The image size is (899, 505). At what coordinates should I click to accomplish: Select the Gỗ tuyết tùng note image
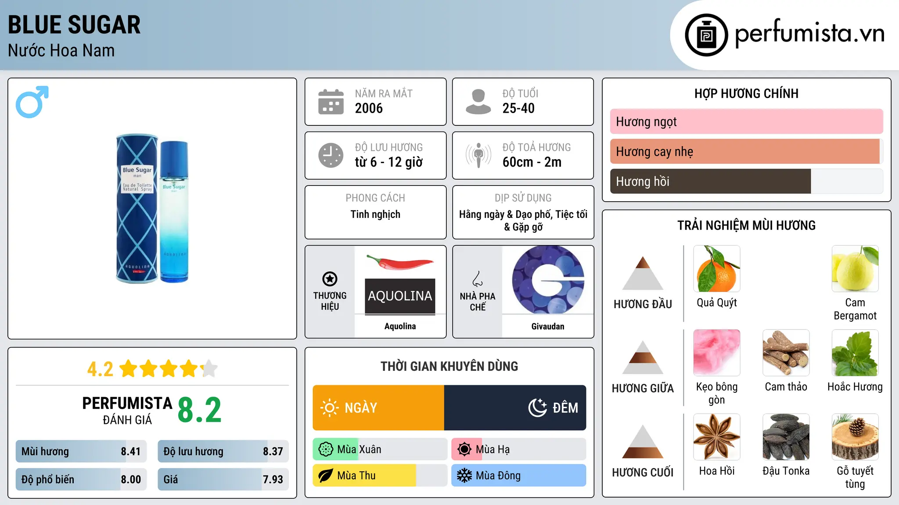click(x=855, y=437)
